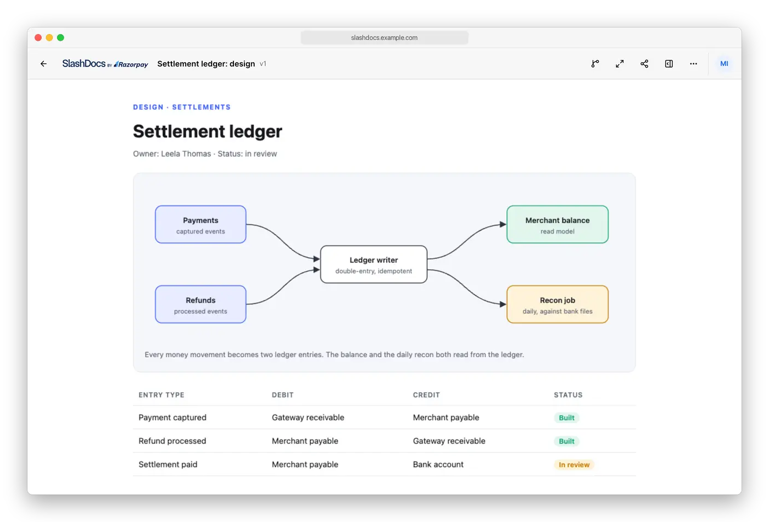Select the Payments diagram node
Viewport: 769px width, 522px height.
[200, 225]
